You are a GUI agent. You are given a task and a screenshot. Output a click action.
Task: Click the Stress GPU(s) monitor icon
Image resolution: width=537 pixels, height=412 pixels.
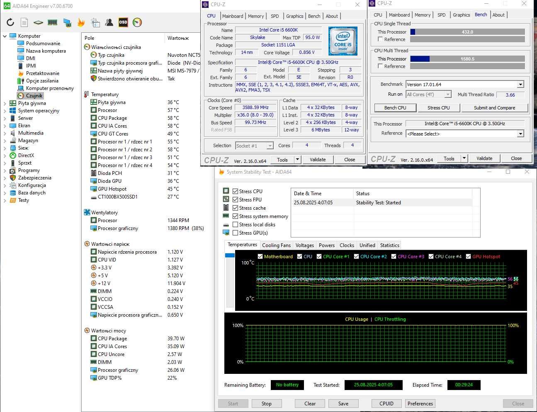tap(226, 233)
